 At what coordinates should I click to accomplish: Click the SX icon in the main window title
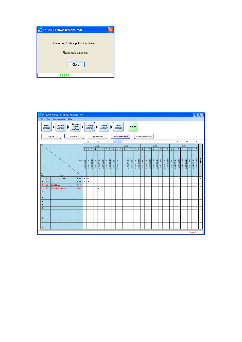pyautogui.click(x=40, y=115)
